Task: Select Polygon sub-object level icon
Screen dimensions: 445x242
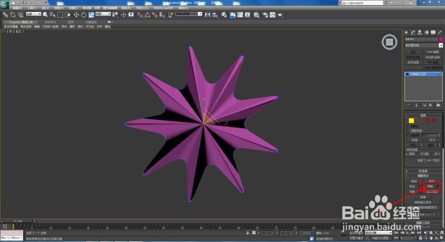Action: click(x=428, y=121)
